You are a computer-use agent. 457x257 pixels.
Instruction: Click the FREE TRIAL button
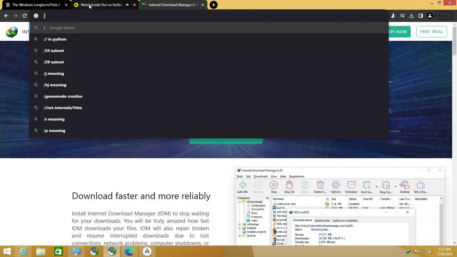432,32
